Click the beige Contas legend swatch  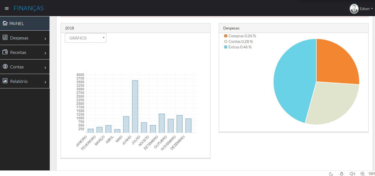click(x=226, y=41)
